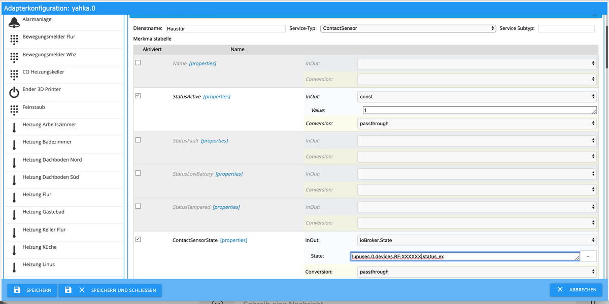Image resolution: width=609 pixels, height=304 pixels.
Task: Click the sensor icon for CO Heizungskeller
Action: click(14, 75)
